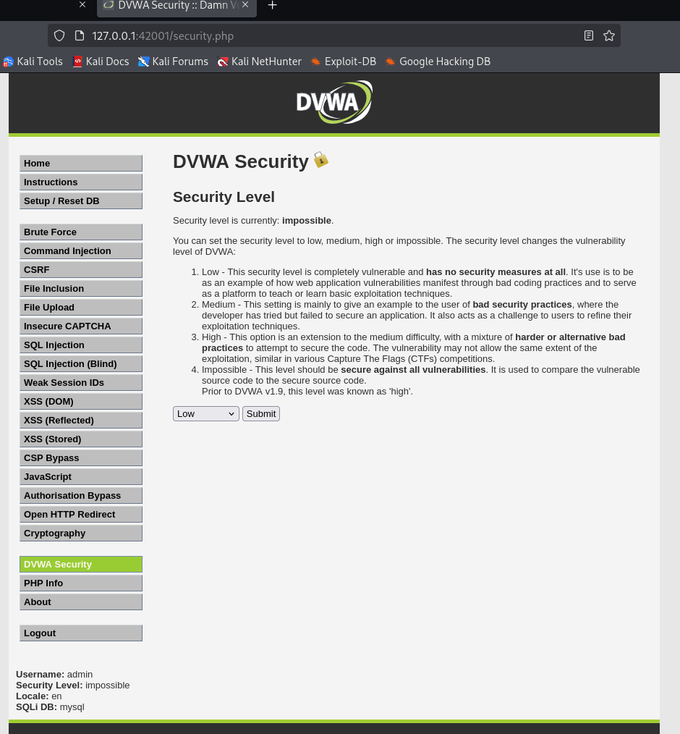Open File Upload module
Image resolution: width=680 pixels, height=734 pixels.
click(x=81, y=307)
